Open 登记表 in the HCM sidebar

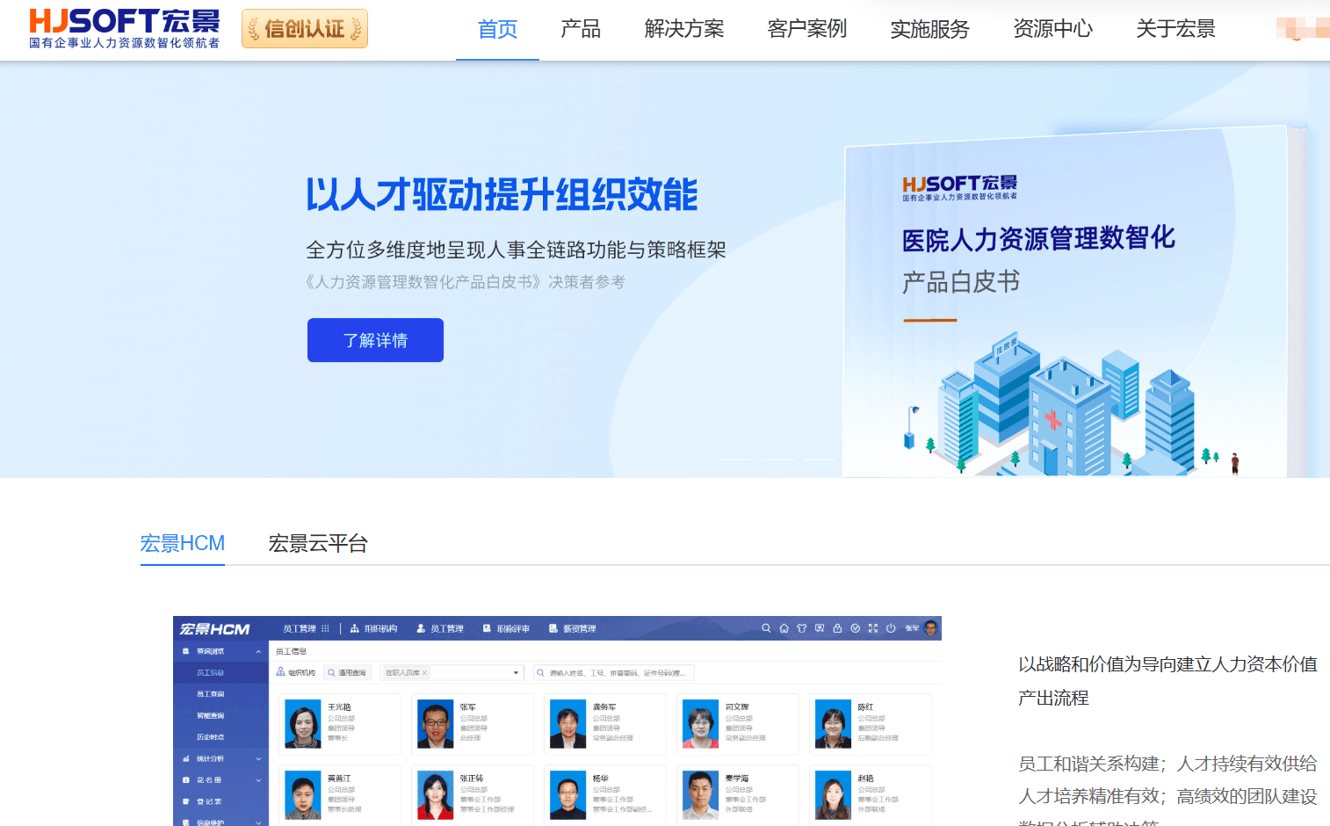209,801
